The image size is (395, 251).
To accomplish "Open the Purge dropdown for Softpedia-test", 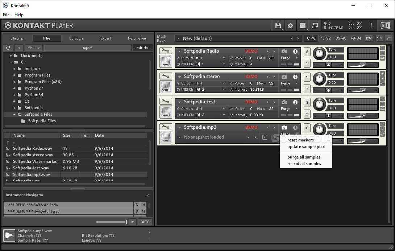I will (x=296, y=108).
